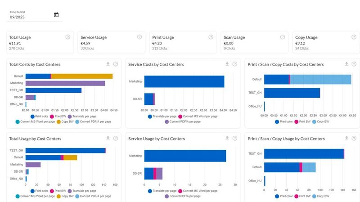Select the Copy Usage €3.12 summary card

click(x=326, y=42)
